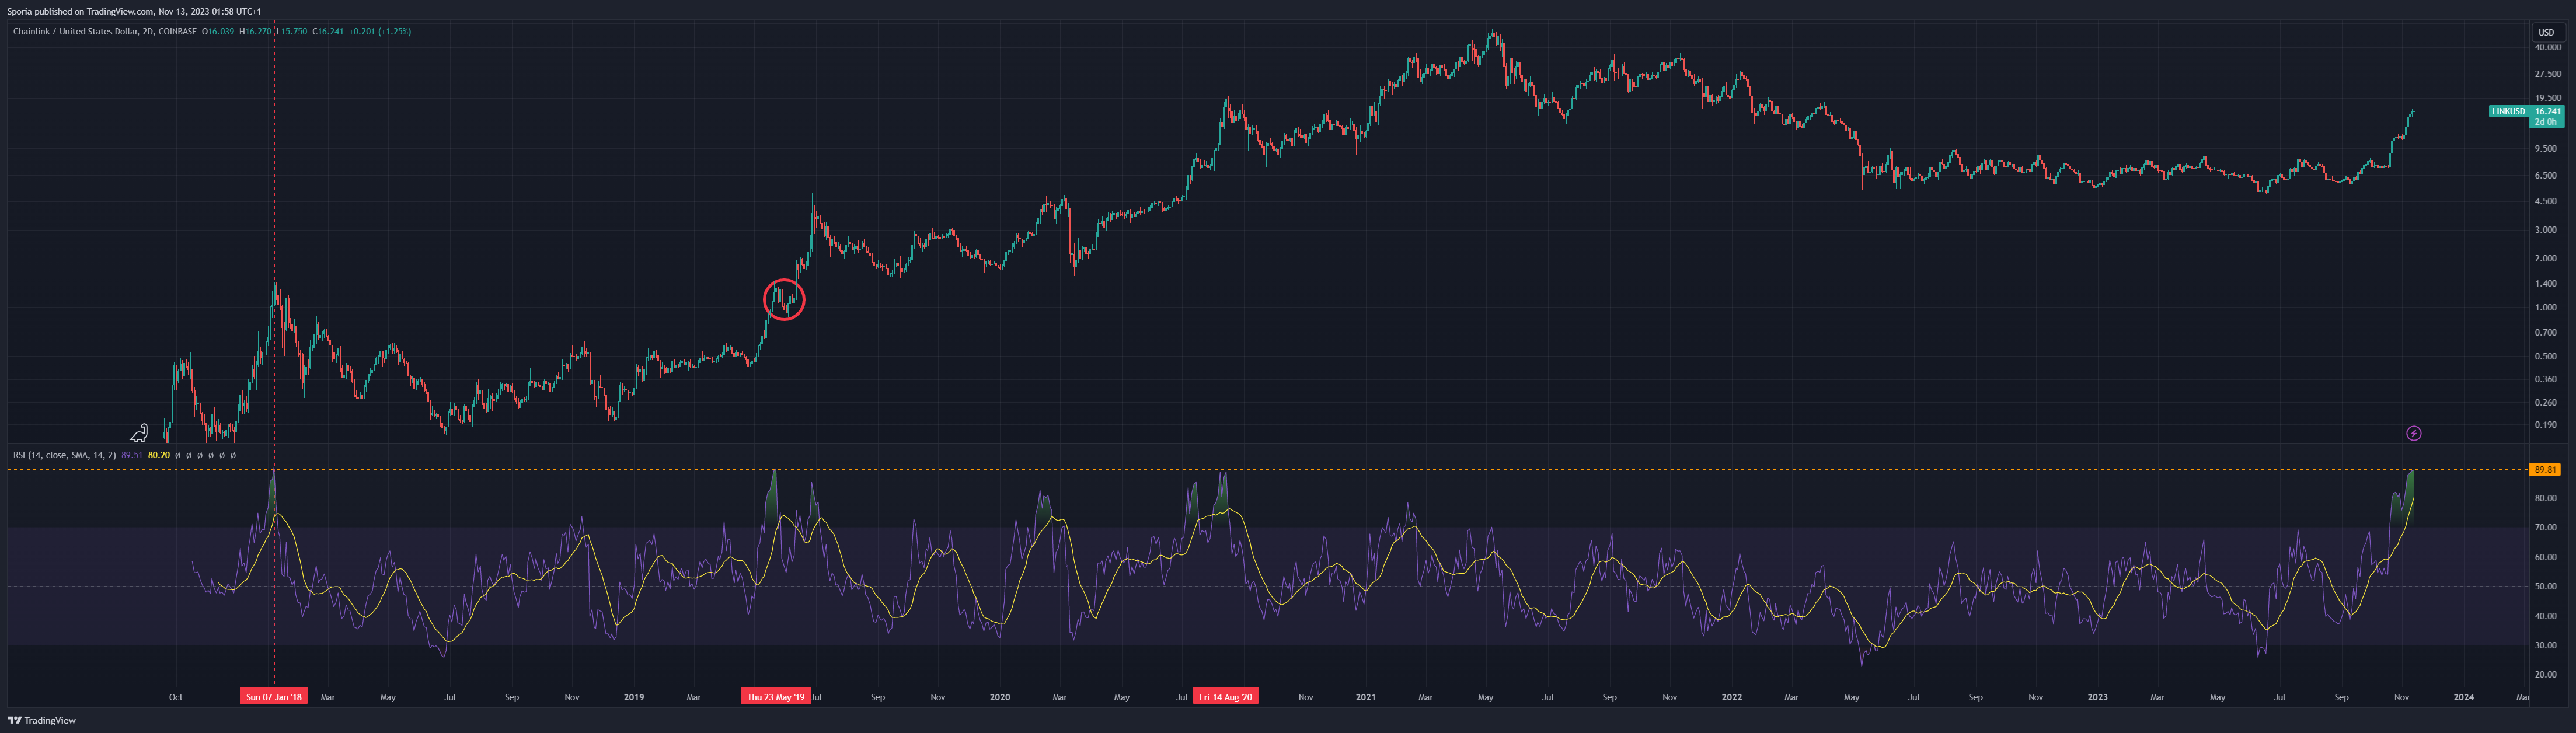Click the 2019 label on the time axis
This screenshot has width=2576, height=733.
[634, 697]
